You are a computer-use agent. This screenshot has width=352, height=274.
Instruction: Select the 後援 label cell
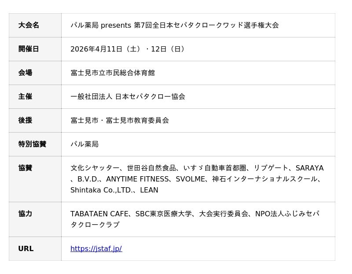(x=25, y=120)
